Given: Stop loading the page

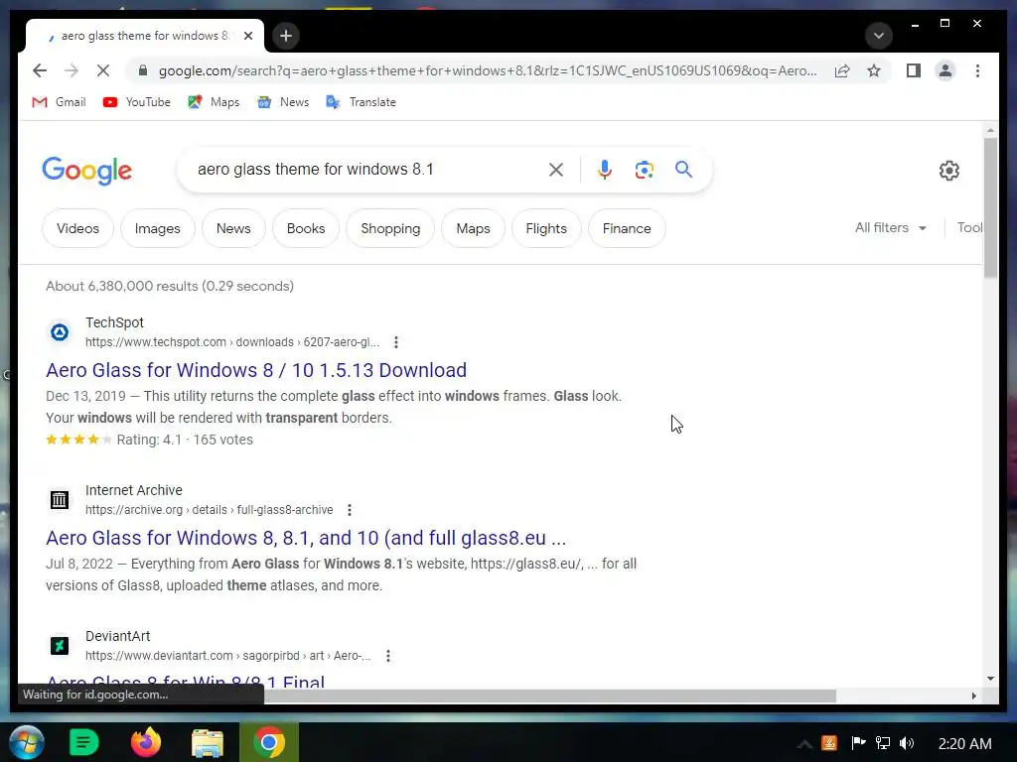Looking at the screenshot, I should point(103,70).
